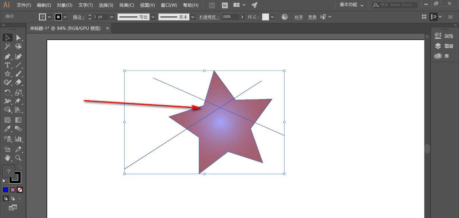Select the Magic Wand tool
Viewport: 459px width, 218px height.
coord(7,46)
